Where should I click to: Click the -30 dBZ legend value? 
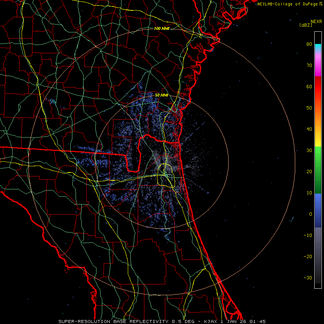pos(308,278)
